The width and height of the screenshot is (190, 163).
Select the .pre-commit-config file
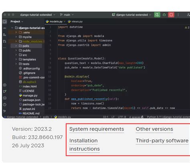[x=32, y=78]
